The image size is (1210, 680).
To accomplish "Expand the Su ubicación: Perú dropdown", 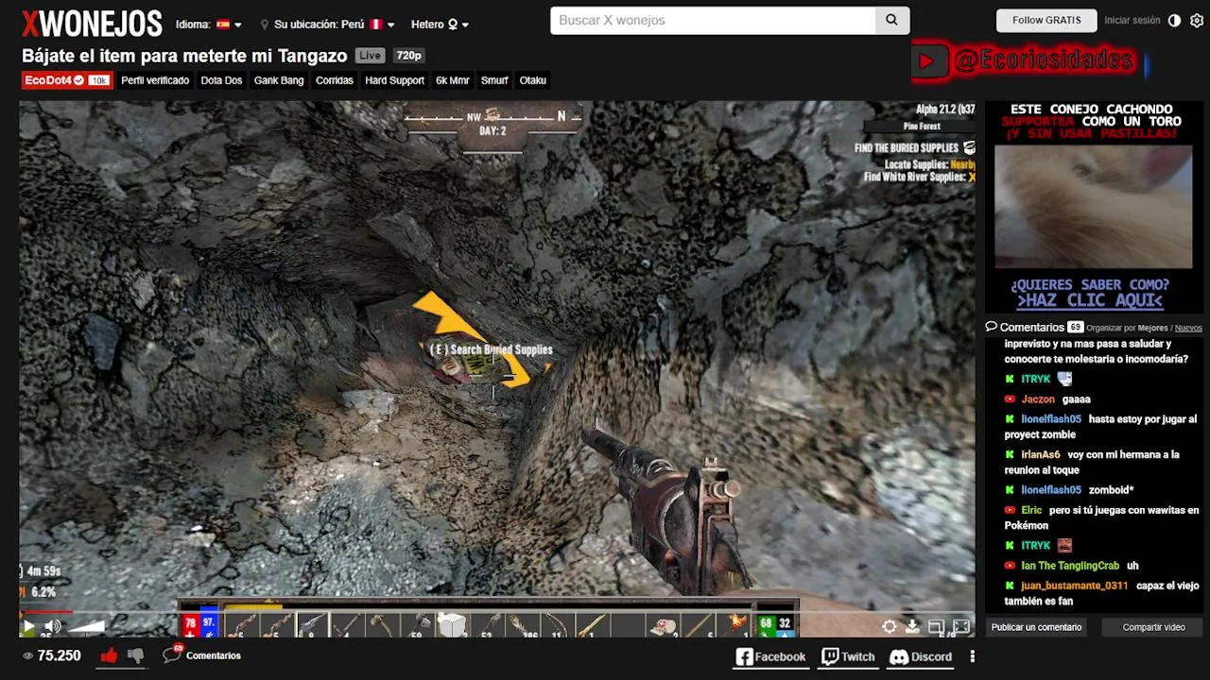I will (328, 25).
